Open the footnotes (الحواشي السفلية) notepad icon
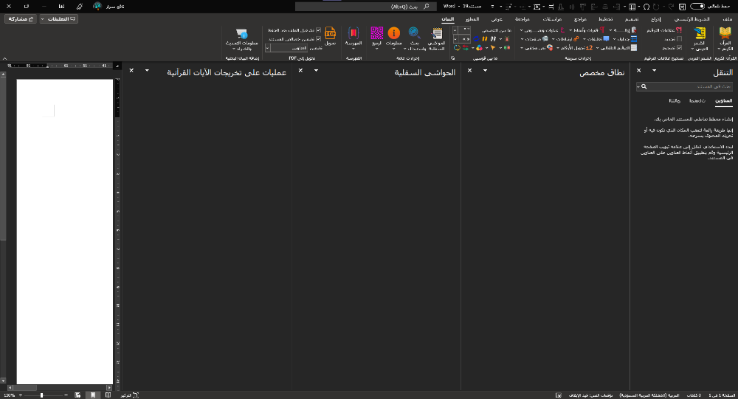This screenshot has width=738, height=399. point(437,33)
